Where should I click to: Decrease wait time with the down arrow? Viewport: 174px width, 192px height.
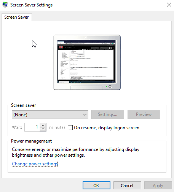(43, 129)
